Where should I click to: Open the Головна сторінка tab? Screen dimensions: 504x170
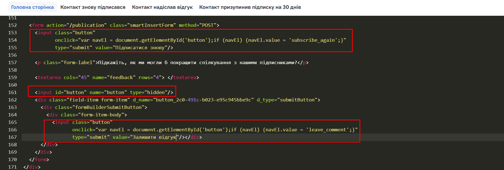(32, 7)
